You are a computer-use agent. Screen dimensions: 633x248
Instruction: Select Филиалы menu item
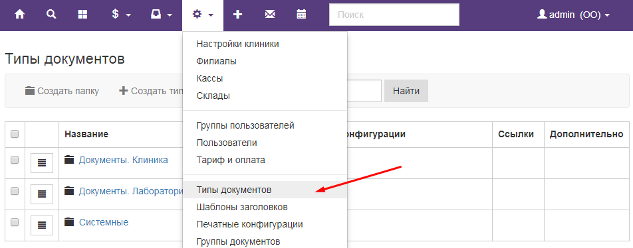(x=265, y=62)
